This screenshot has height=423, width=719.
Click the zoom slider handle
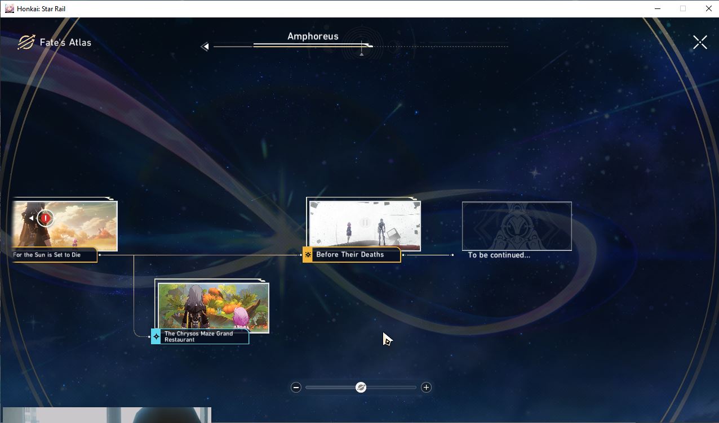(361, 387)
